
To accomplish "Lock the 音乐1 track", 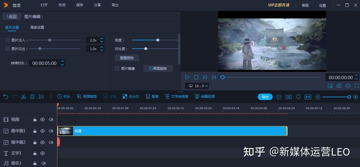I will pyautogui.click(x=35, y=163).
